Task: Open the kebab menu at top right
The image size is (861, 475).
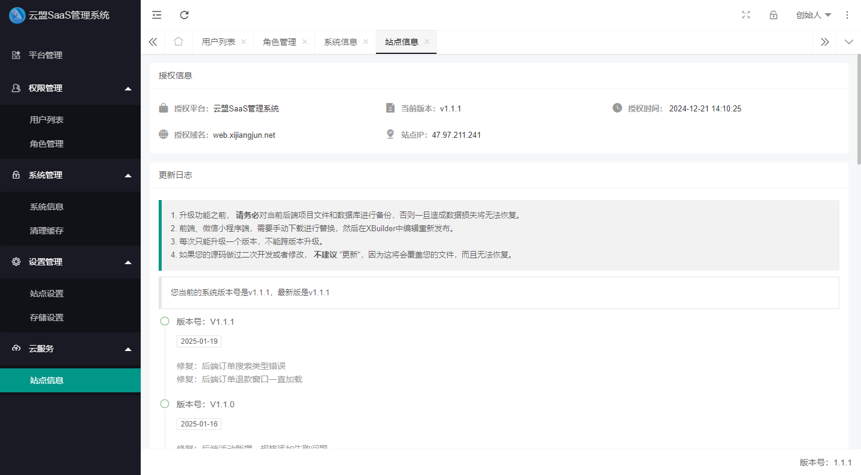Action: [847, 15]
